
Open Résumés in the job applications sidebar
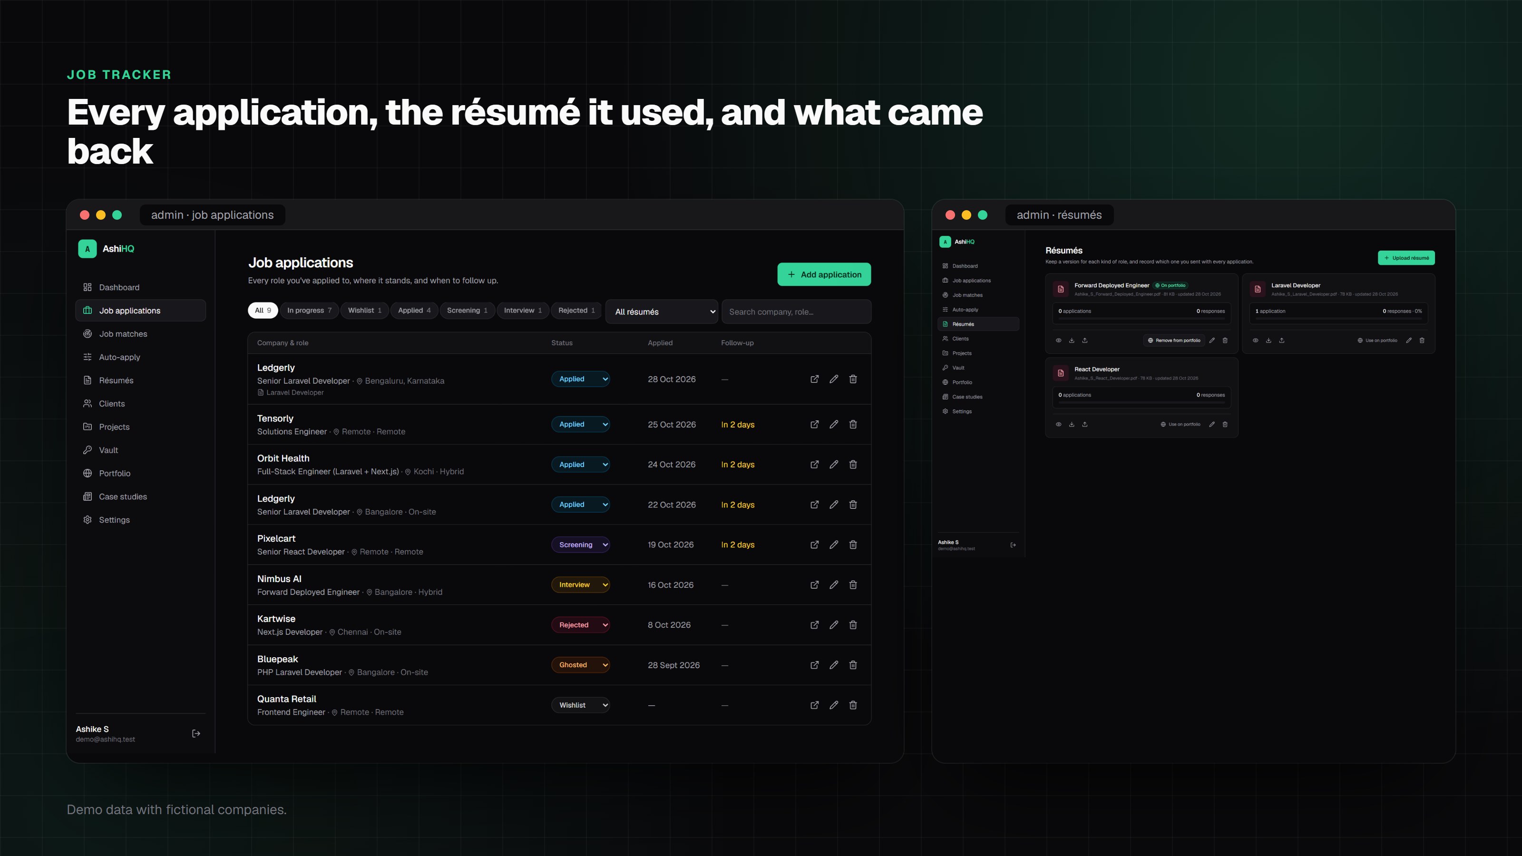coord(141,380)
